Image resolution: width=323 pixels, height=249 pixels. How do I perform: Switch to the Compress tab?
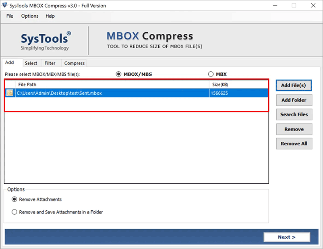click(x=74, y=63)
